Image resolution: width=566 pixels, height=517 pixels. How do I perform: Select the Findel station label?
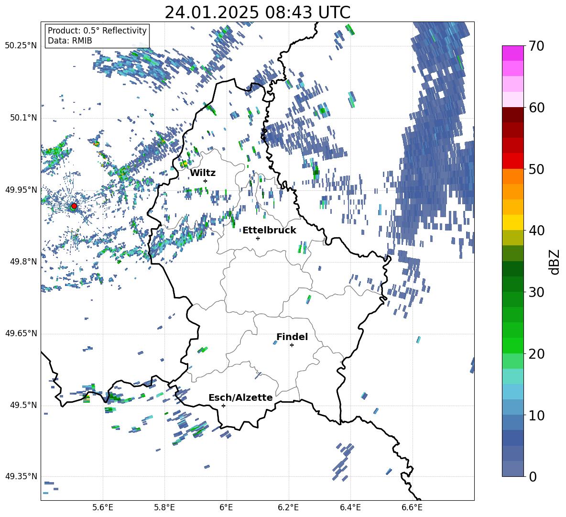(x=292, y=337)
